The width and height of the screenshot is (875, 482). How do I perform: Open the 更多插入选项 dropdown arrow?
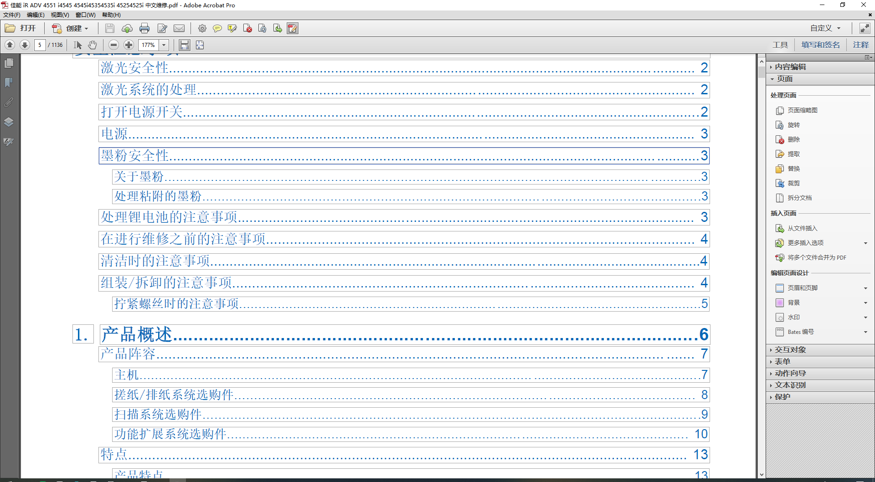[865, 243]
